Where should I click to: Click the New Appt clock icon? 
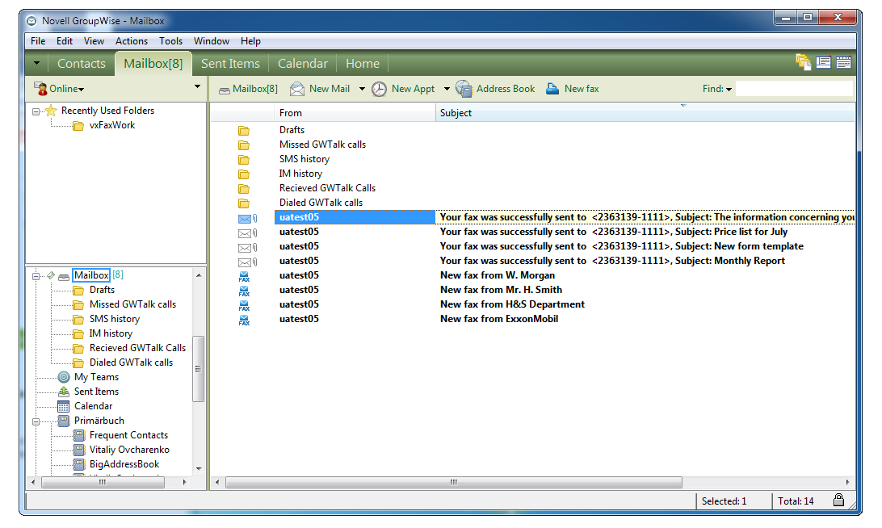pos(379,89)
